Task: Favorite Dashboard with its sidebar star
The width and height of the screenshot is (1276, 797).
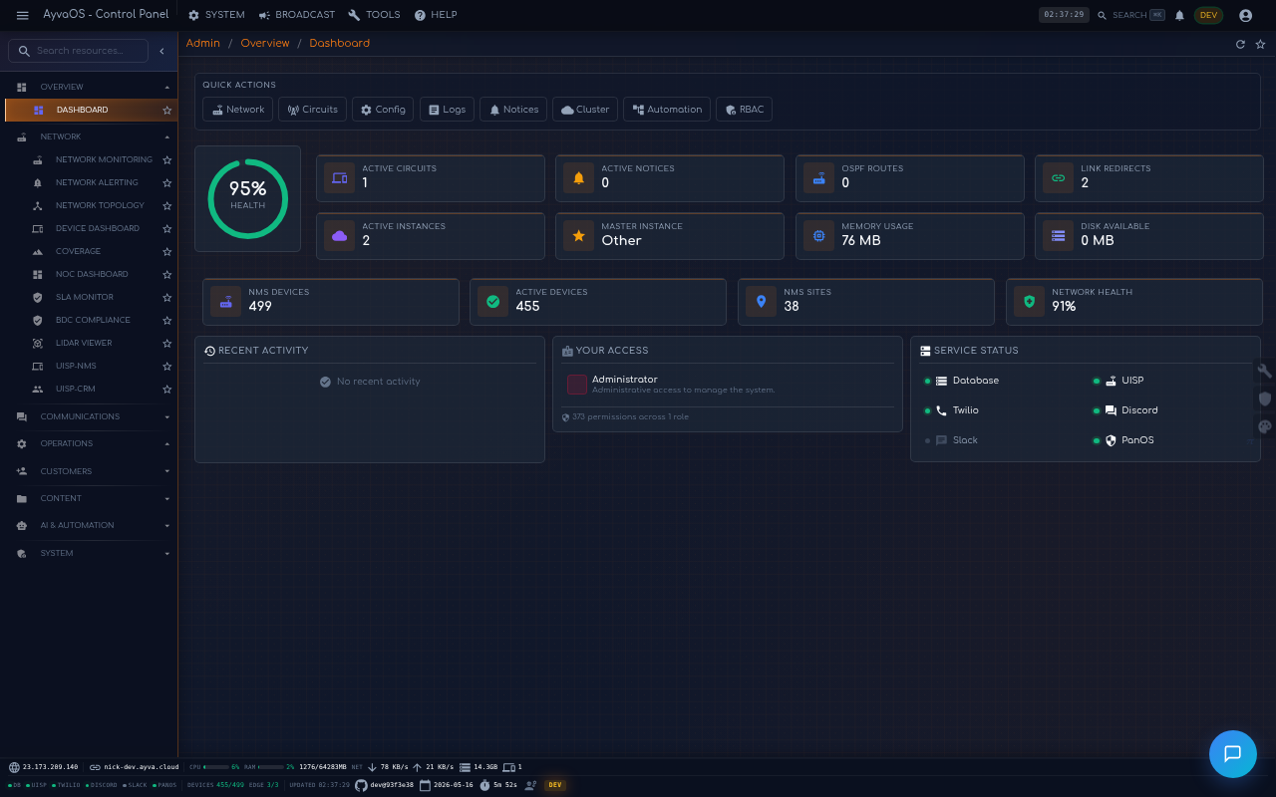Action: [167, 111]
